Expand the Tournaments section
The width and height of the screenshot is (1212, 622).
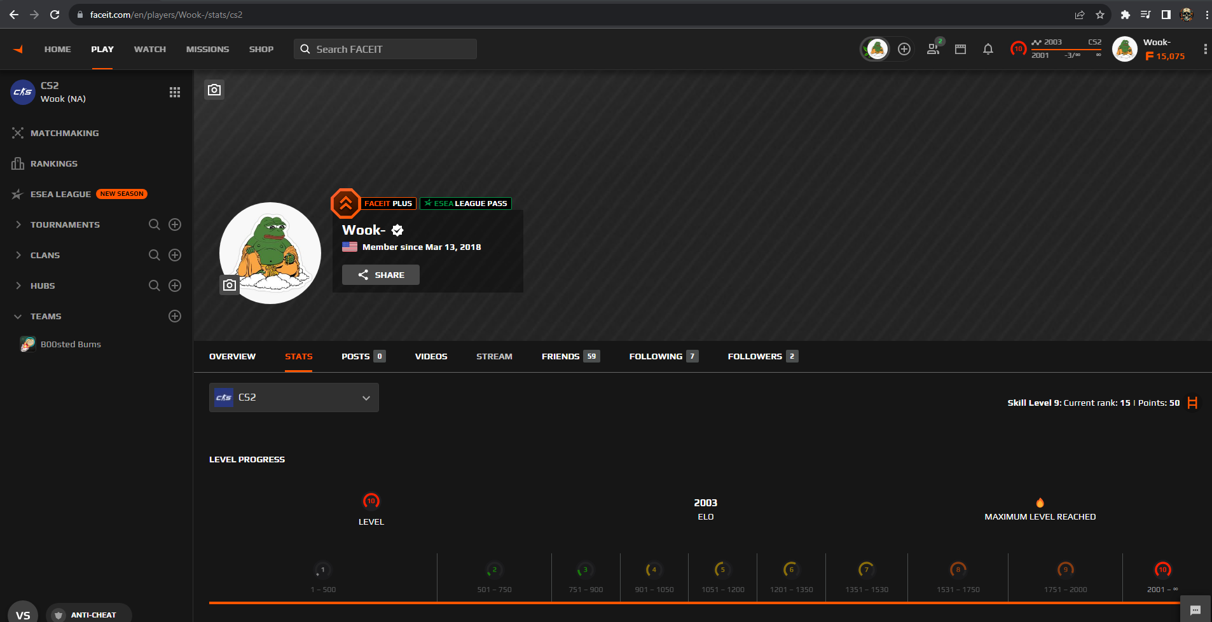pos(18,225)
